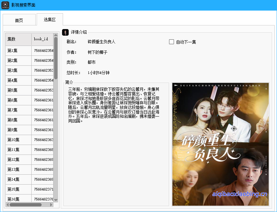Click the book_id column header

(42, 39)
